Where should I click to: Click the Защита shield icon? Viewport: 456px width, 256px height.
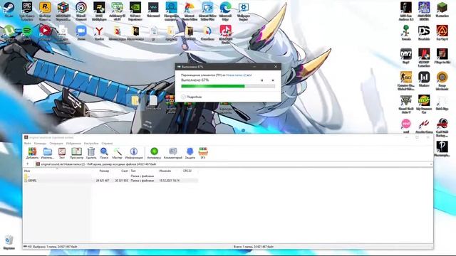tap(190, 153)
